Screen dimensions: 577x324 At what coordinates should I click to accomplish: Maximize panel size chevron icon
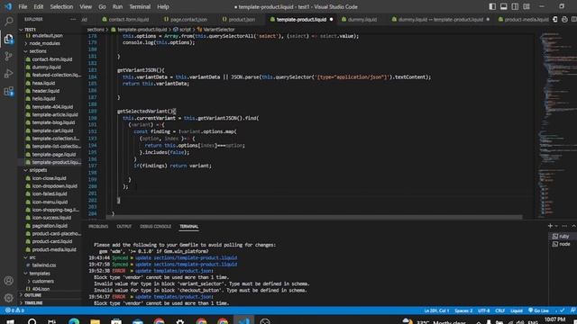(x=573, y=226)
